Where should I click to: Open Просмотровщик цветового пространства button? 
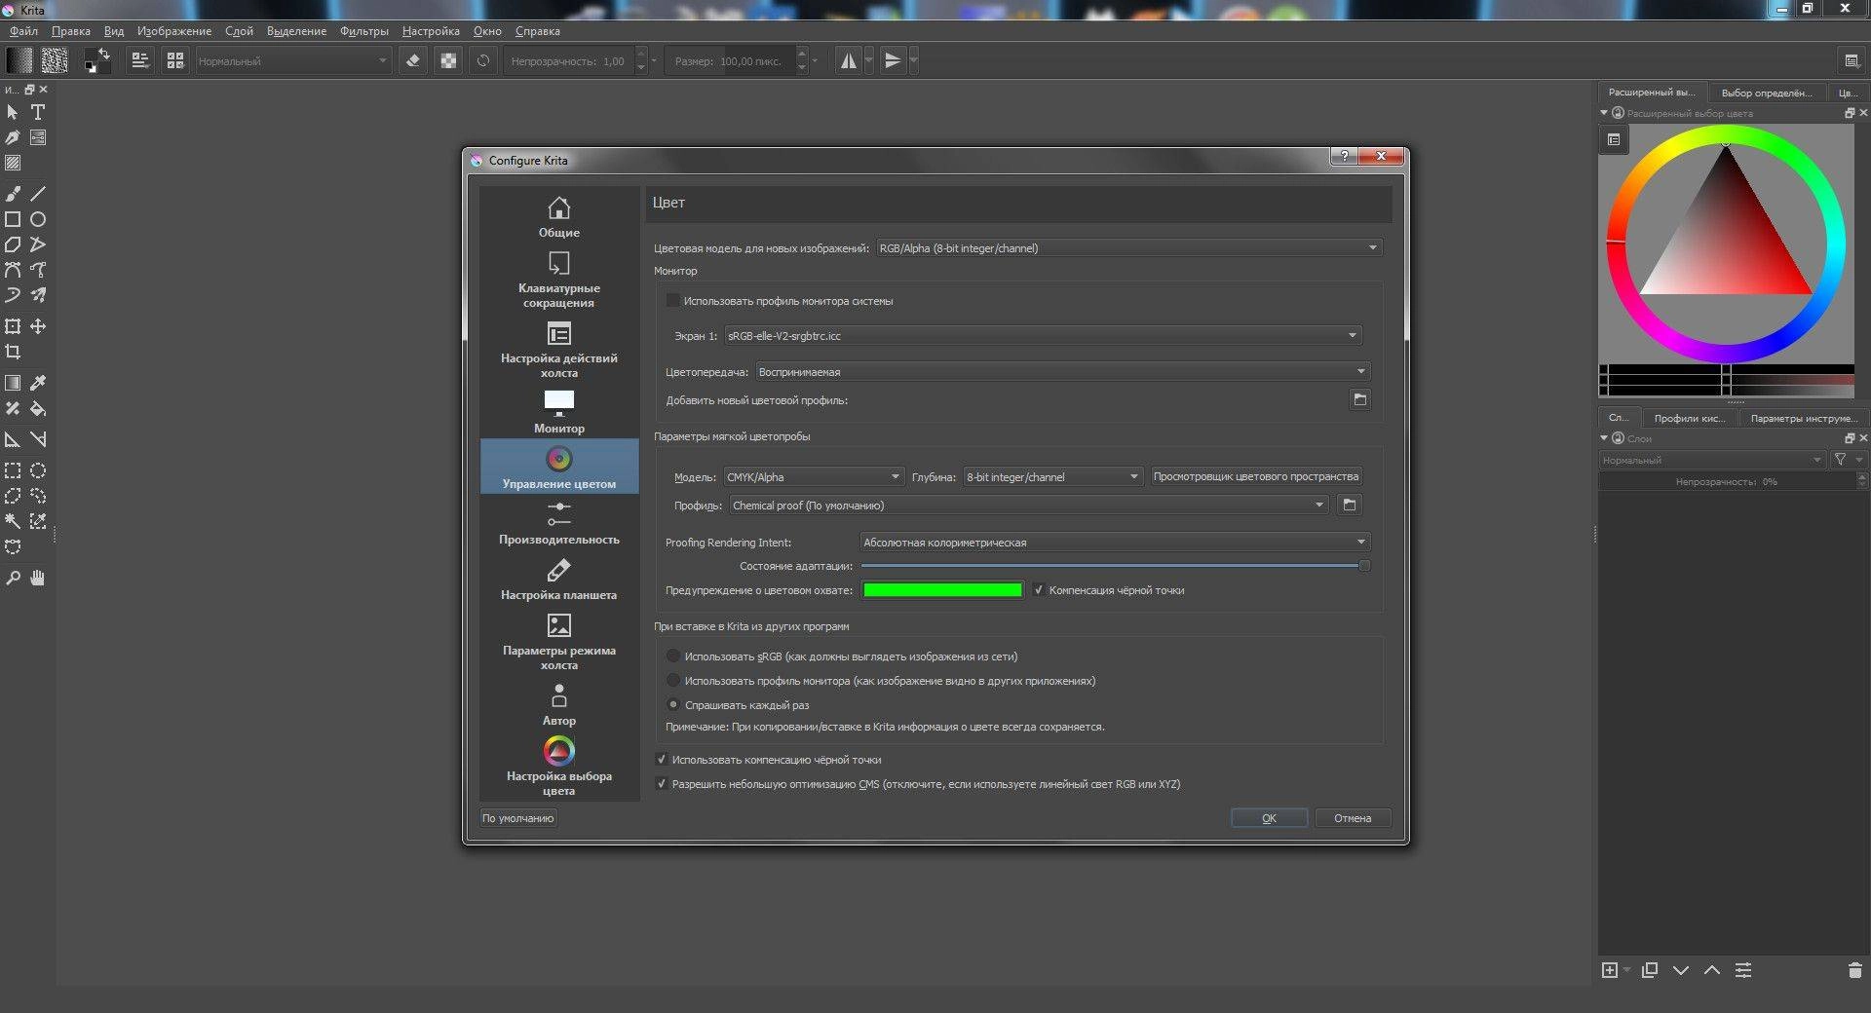1256,477
